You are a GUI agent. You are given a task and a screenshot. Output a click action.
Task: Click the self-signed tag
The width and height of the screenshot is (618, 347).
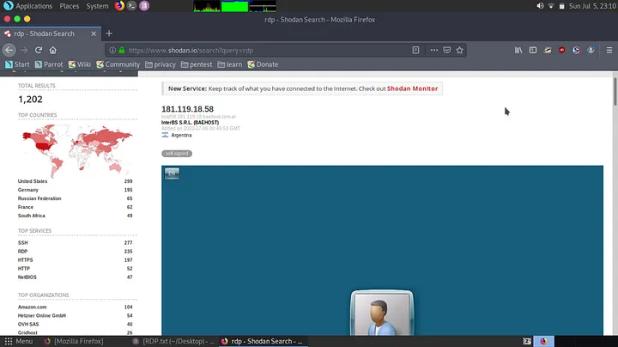tap(177, 154)
